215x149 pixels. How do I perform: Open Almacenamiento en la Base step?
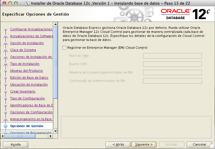tap(31, 119)
